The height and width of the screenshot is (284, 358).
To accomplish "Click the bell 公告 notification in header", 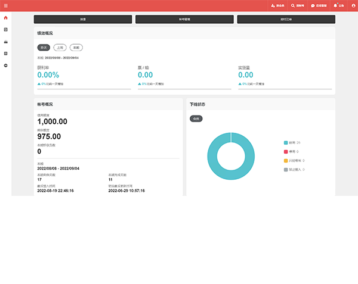I will [x=338, y=5].
